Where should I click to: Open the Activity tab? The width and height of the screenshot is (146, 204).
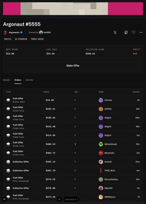tap(29, 80)
